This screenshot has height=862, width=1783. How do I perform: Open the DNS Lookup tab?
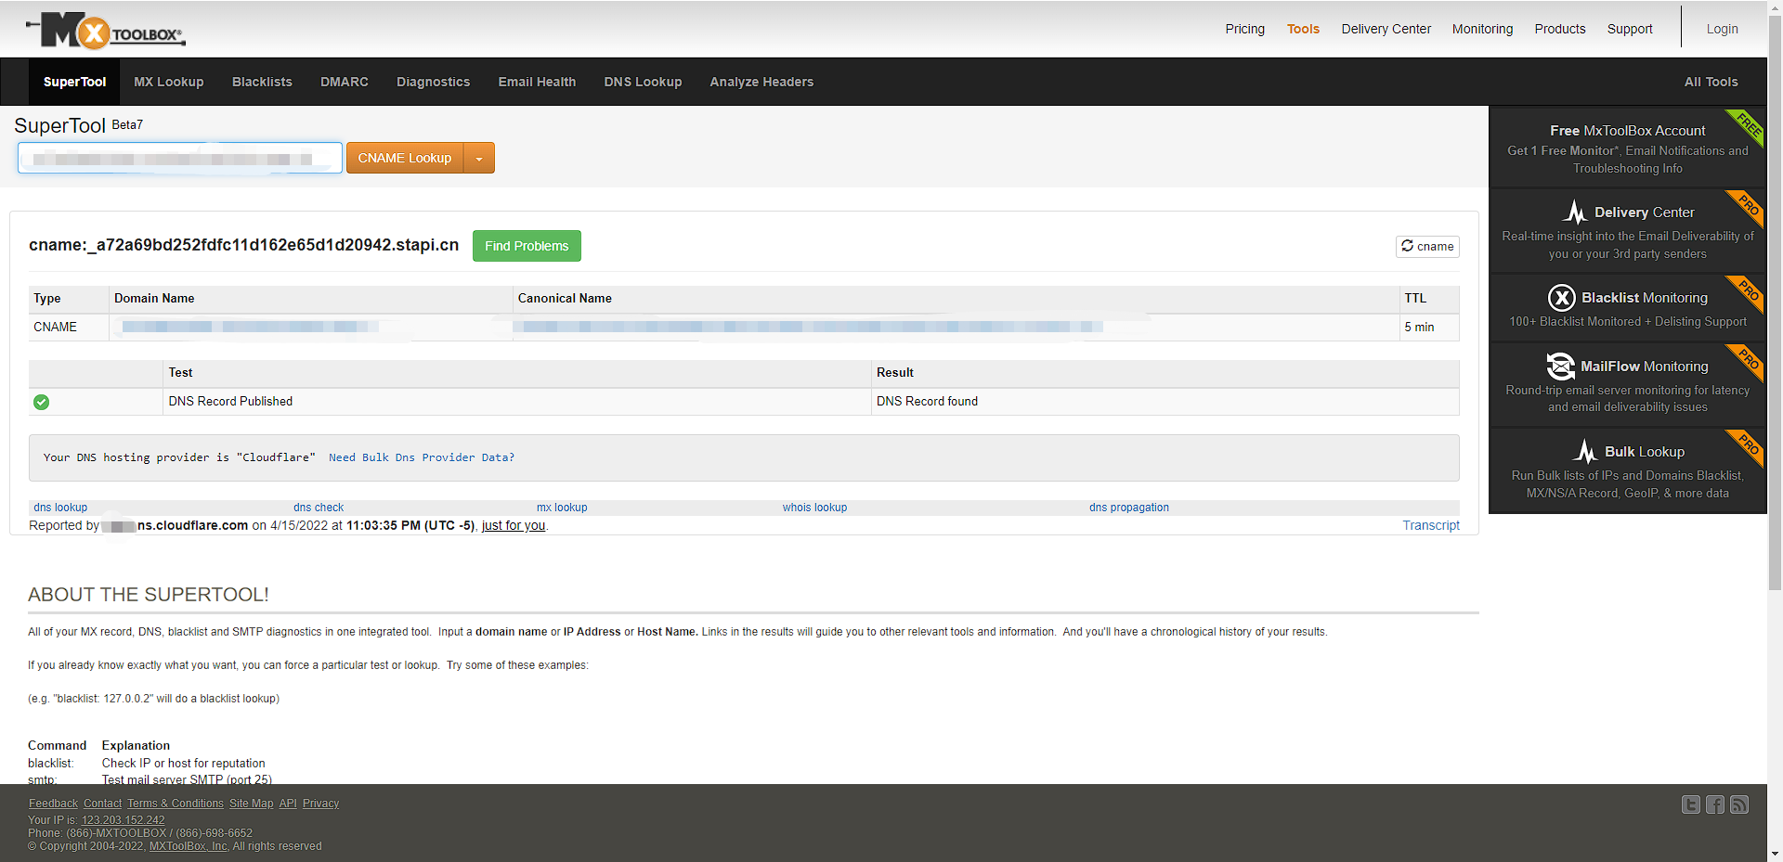click(643, 82)
